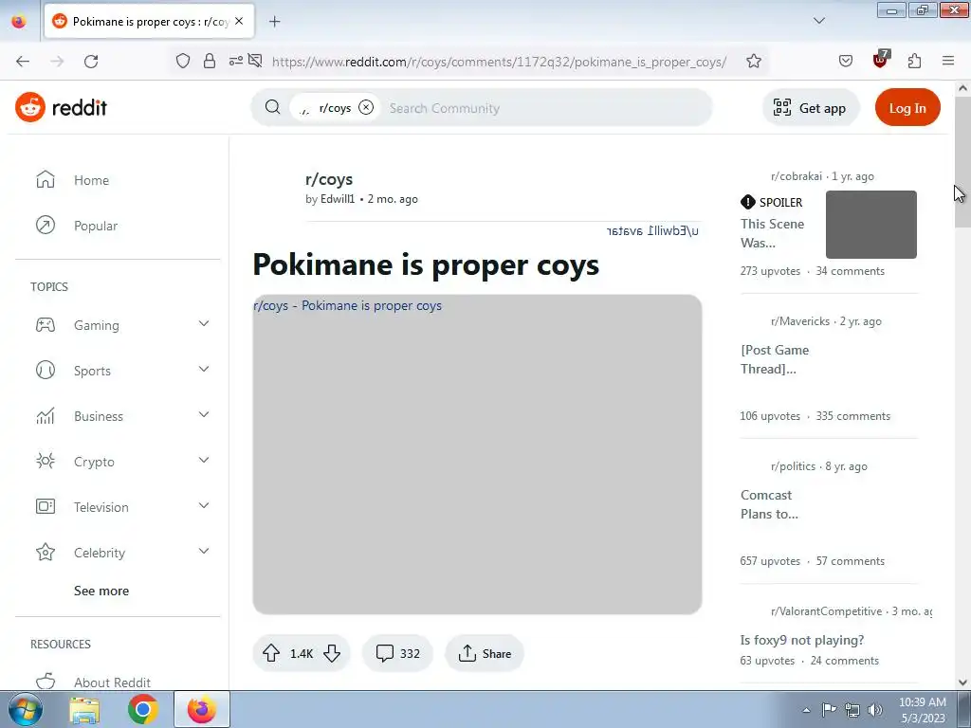Viewport: 971px width, 728px height.
Task: Open r/ValorantCompetitive community link
Action: [826, 611]
